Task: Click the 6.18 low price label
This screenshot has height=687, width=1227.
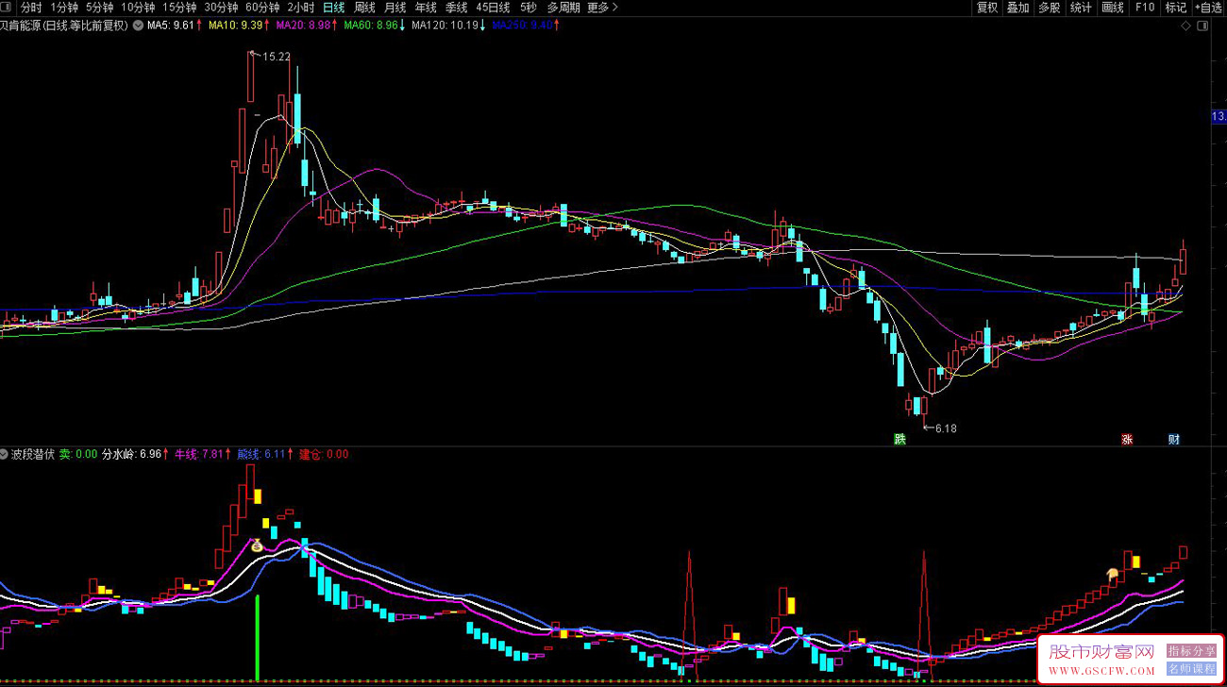Action: (945, 428)
